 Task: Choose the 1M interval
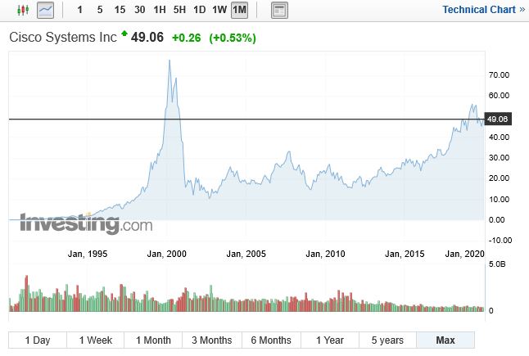240,10
